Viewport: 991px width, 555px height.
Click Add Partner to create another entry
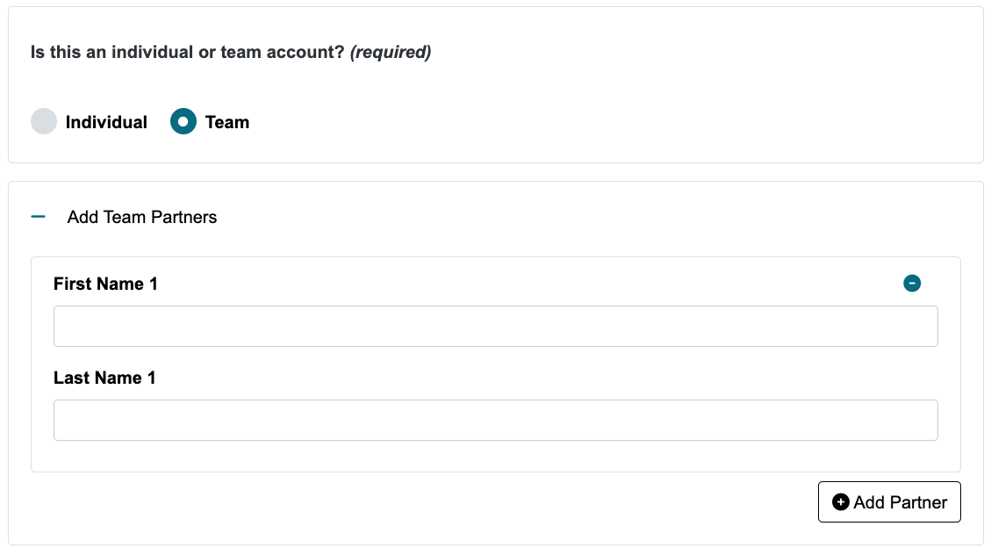coord(889,501)
